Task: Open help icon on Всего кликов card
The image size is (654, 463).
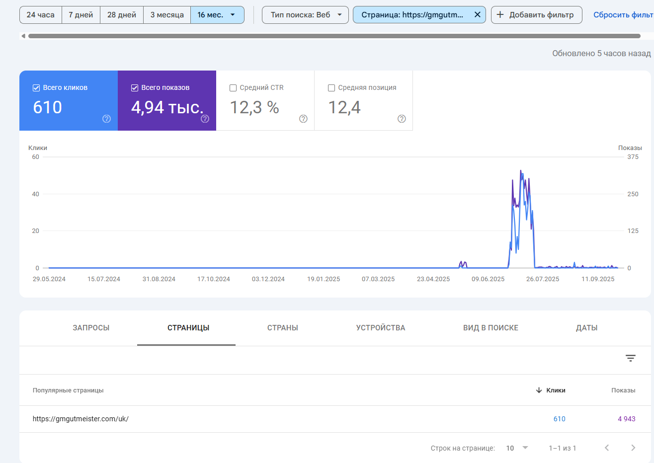Action: [106, 119]
